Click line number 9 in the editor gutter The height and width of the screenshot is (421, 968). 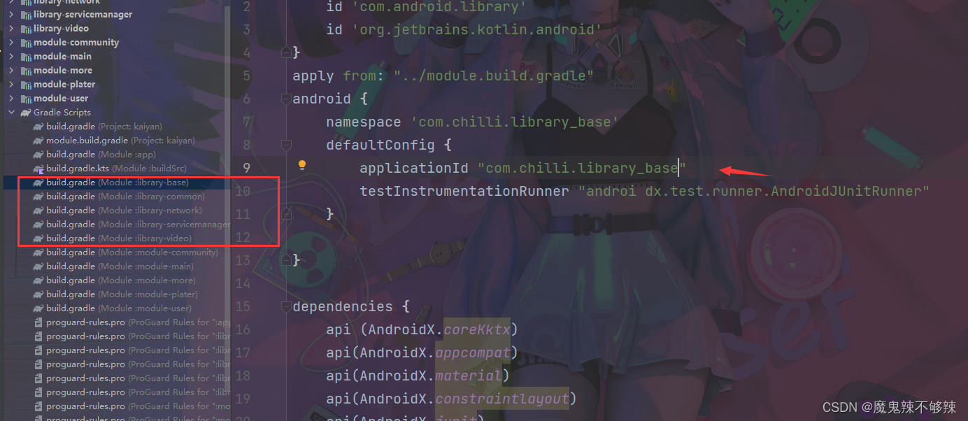pyautogui.click(x=245, y=167)
